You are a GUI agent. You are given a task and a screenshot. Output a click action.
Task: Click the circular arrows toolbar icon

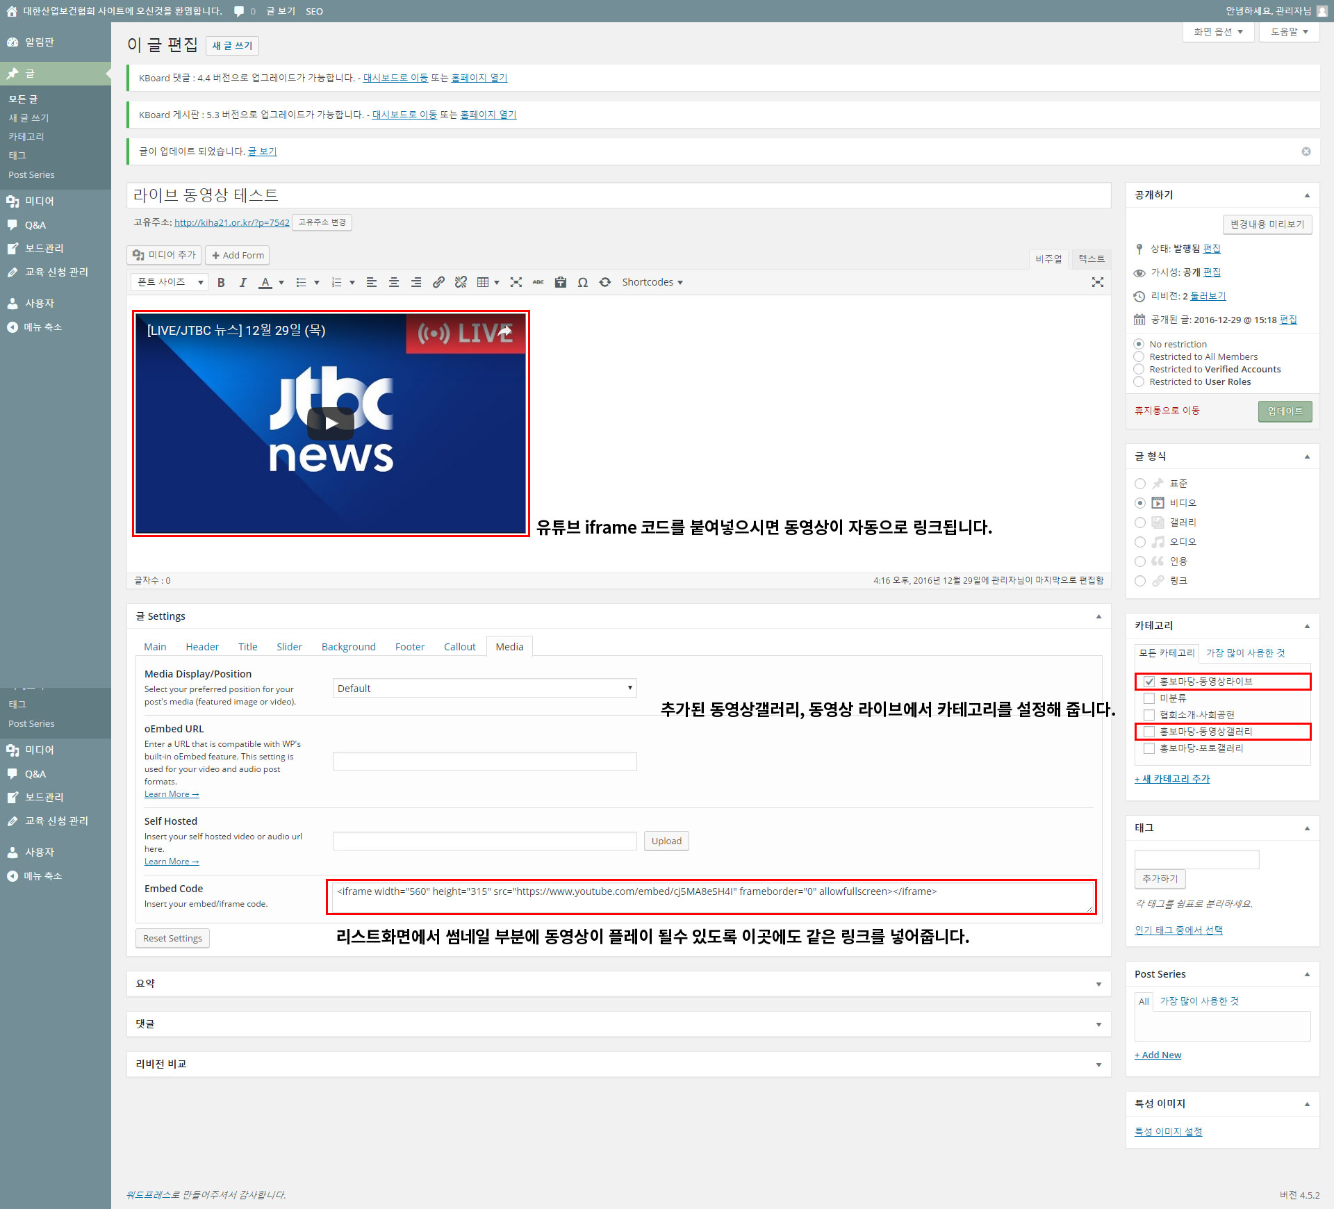tap(605, 282)
